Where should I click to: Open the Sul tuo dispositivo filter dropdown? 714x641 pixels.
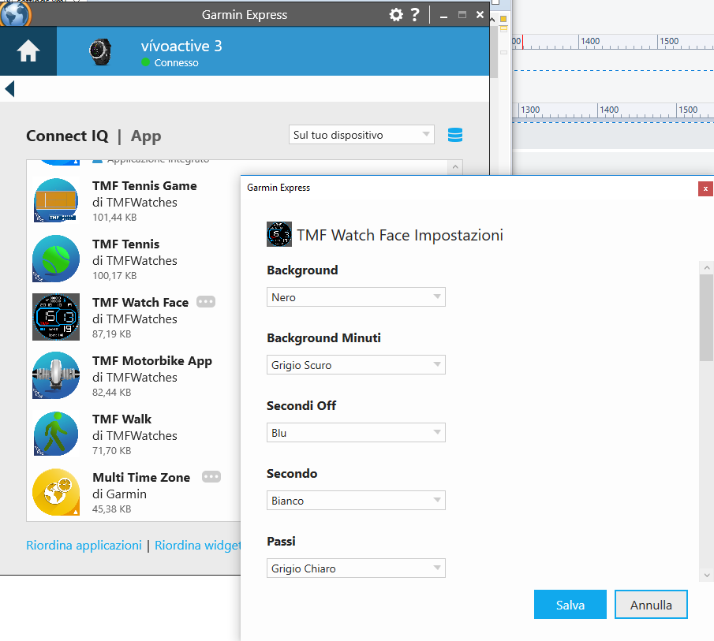pos(361,135)
